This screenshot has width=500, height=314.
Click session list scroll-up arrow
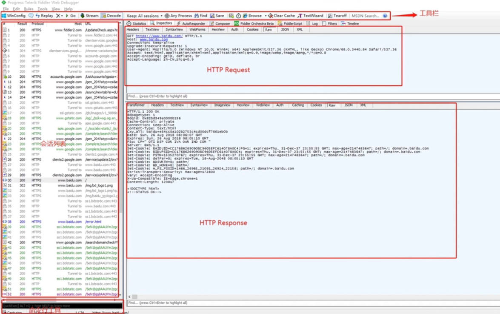tap(120, 23)
